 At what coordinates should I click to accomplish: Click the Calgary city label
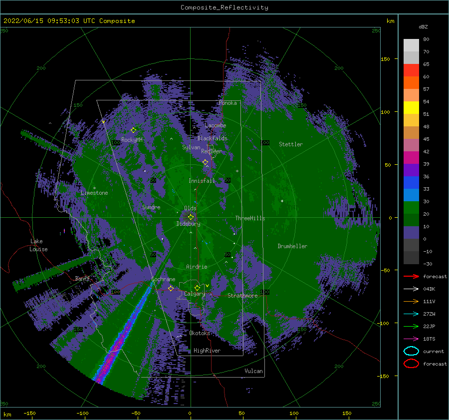pyautogui.click(x=195, y=294)
